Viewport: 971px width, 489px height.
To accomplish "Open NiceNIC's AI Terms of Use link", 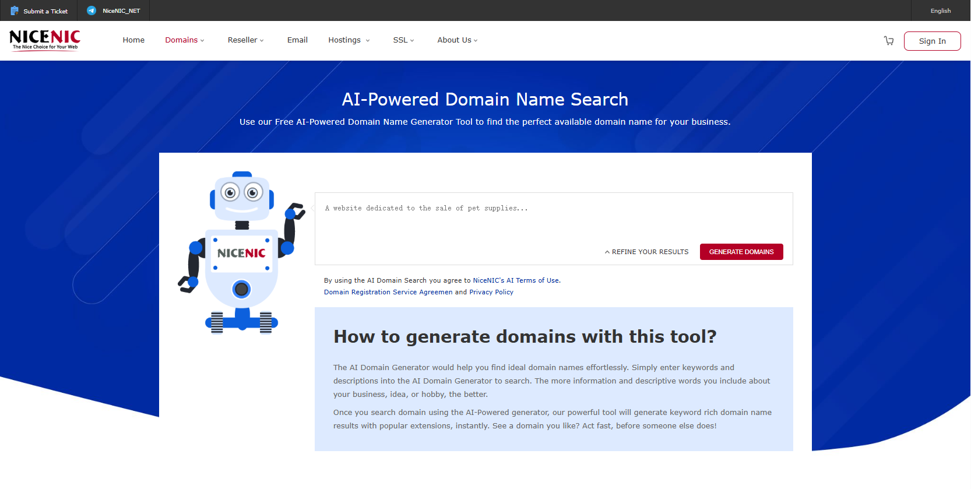I will (516, 280).
